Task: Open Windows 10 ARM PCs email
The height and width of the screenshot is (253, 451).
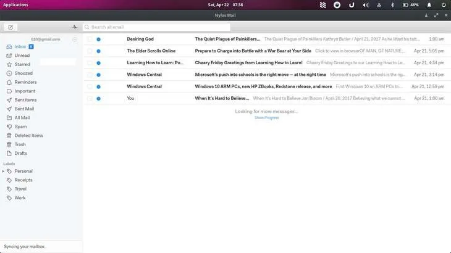Action: pyautogui.click(x=267, y=86)
